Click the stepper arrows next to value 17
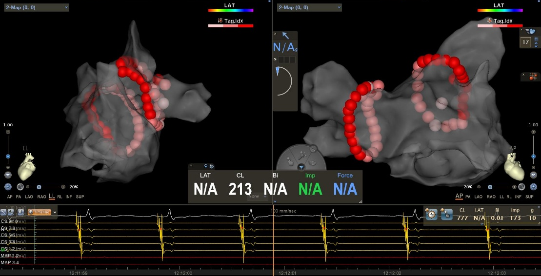This screenshot has width=541, height=276. tap(536, 45)
